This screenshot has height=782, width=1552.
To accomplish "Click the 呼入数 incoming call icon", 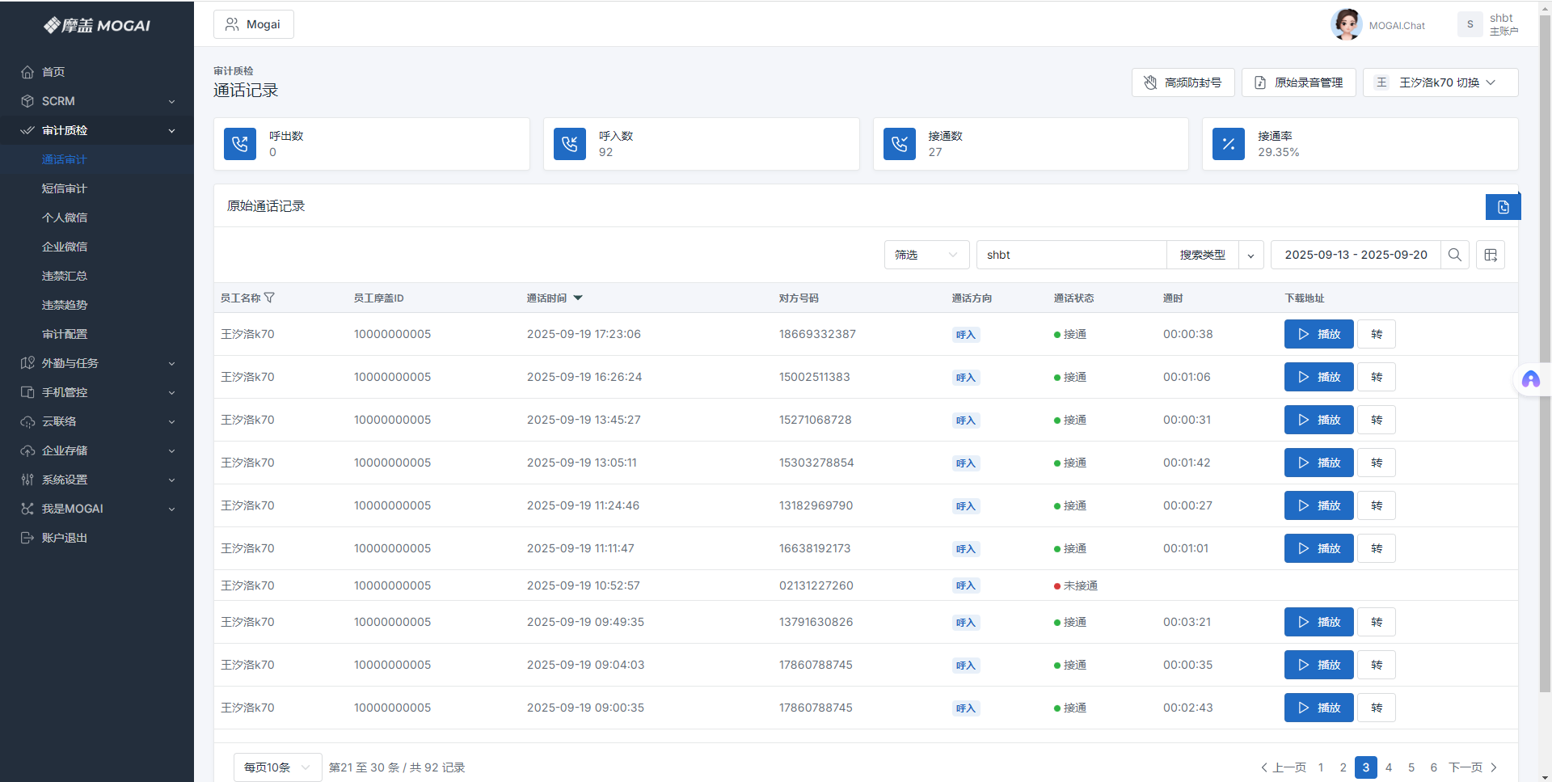I will (x=570, y=144).
